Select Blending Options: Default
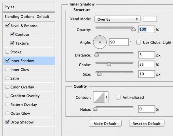Image resolution: width=173 pixels, height=136 pixels. pos(27,17)
